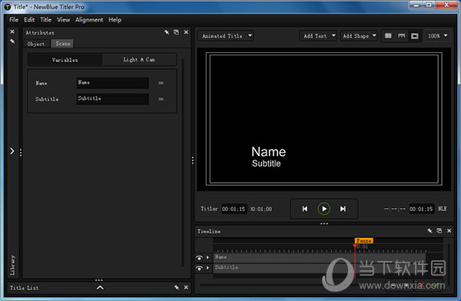The height and width of the screenshot is (301, 461).
Task: Toggle visibility of the Subtitle track
Action: (x=199, y=268)
